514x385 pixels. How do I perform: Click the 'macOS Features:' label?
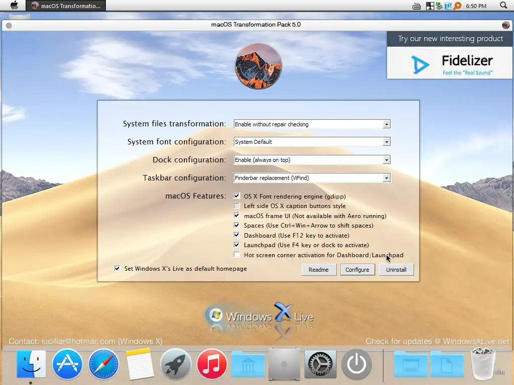tap(196, 196)
